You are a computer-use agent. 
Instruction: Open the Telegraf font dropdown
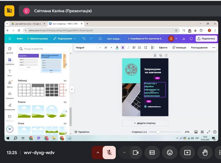coord(86,48)
